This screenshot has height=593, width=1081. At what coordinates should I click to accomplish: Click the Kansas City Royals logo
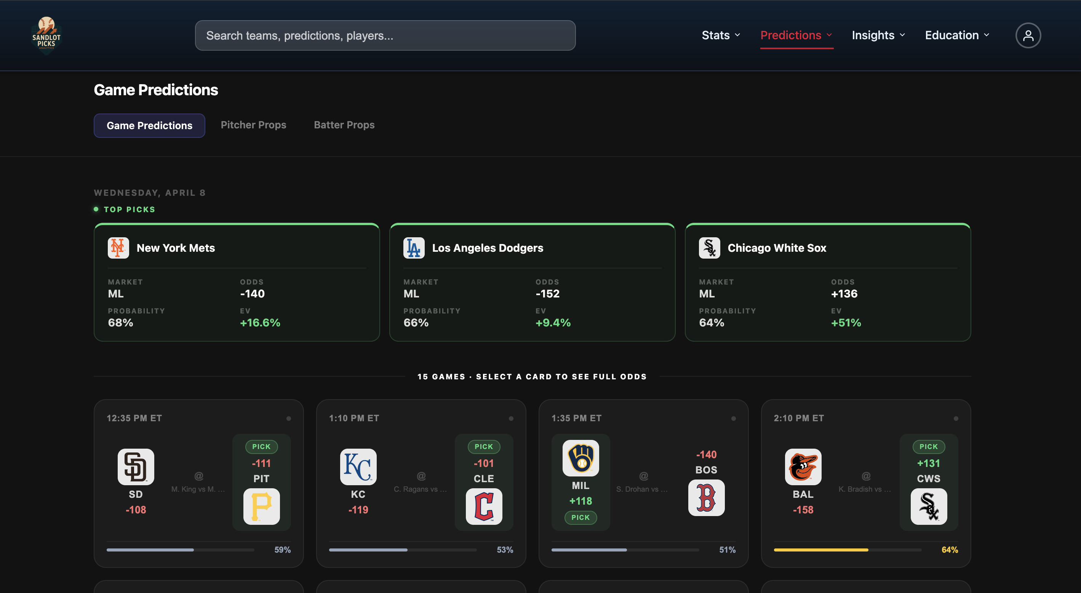click(358, 467)
